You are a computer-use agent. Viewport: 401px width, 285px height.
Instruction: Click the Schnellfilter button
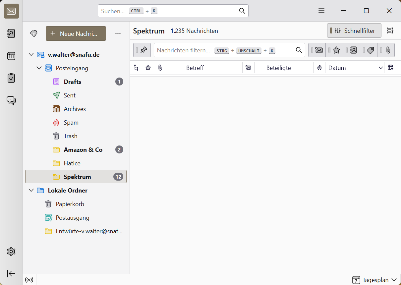click(354, 31)
